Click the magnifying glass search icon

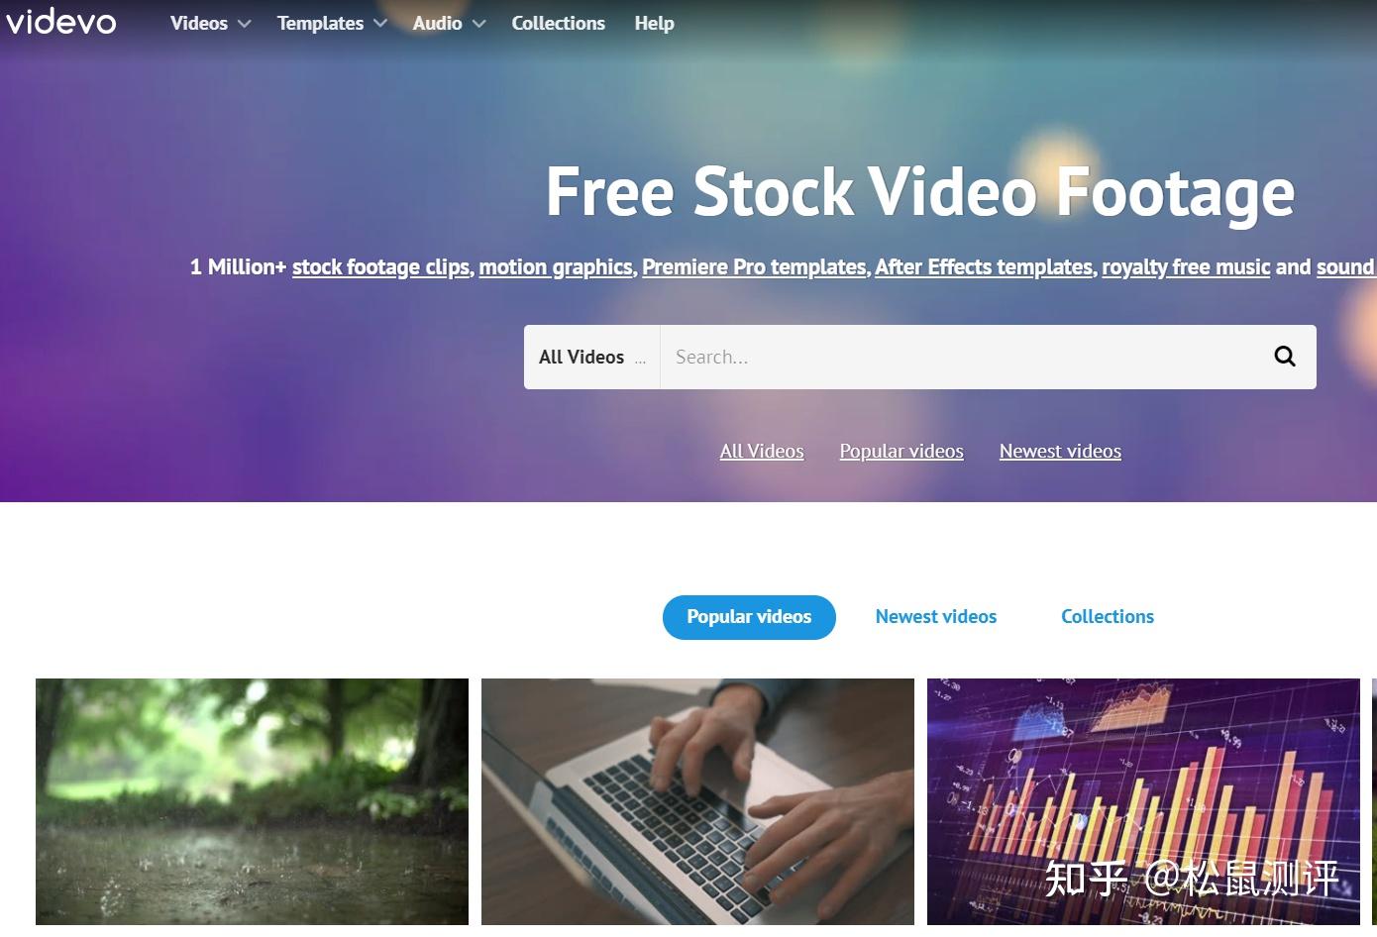1284,357
